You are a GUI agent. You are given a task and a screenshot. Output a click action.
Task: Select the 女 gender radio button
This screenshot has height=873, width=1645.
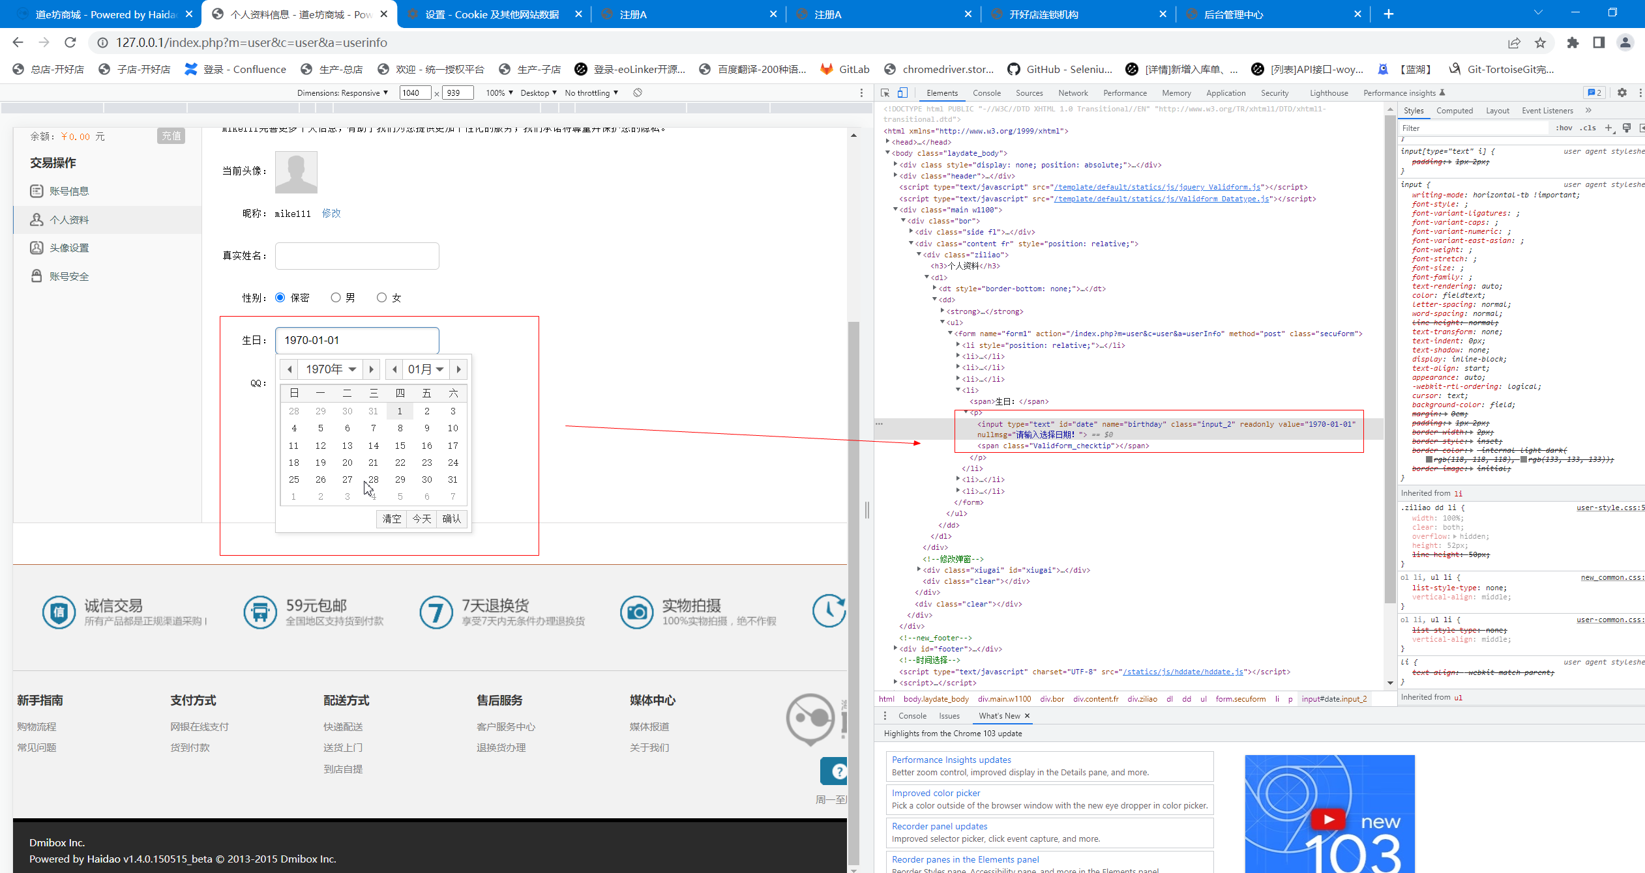pos(381,298)
